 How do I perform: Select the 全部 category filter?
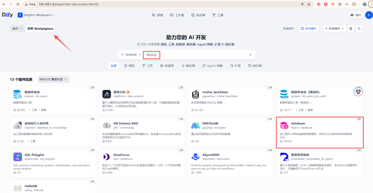(x=114, y=66)
